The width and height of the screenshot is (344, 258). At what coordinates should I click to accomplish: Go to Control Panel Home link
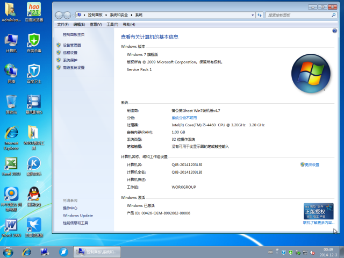74,34
